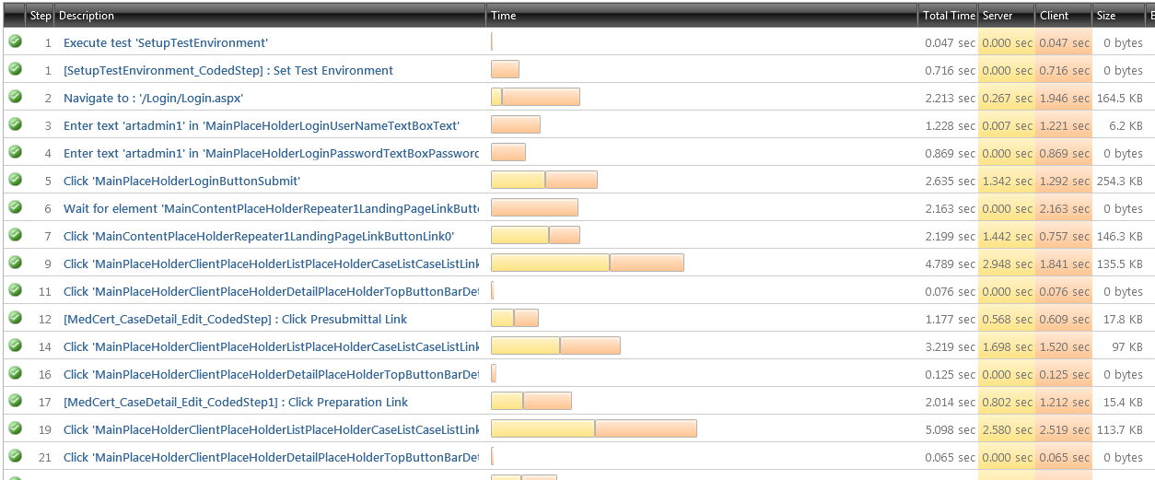Viewport: 1155px width, 480px height.
Task: Open the 'Click Preparation Link' coded step
Action: [x=236, y=403]
